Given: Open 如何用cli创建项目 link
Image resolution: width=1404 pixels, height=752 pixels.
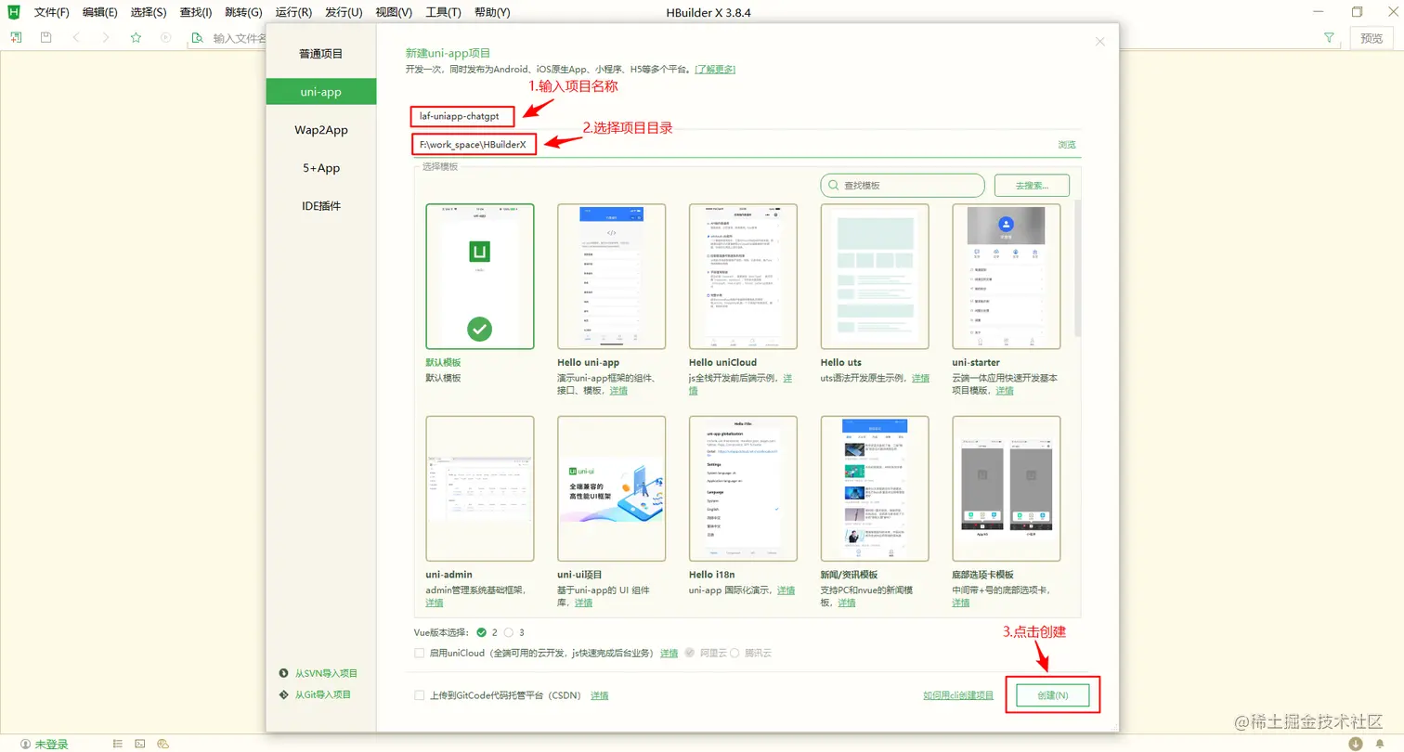Looking at the screenshot, I should pos(958,695).
